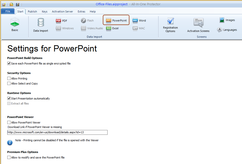Click the Premium Plus Options heading
This screenshot has height=164, width=242.
(x=23, y=152)
